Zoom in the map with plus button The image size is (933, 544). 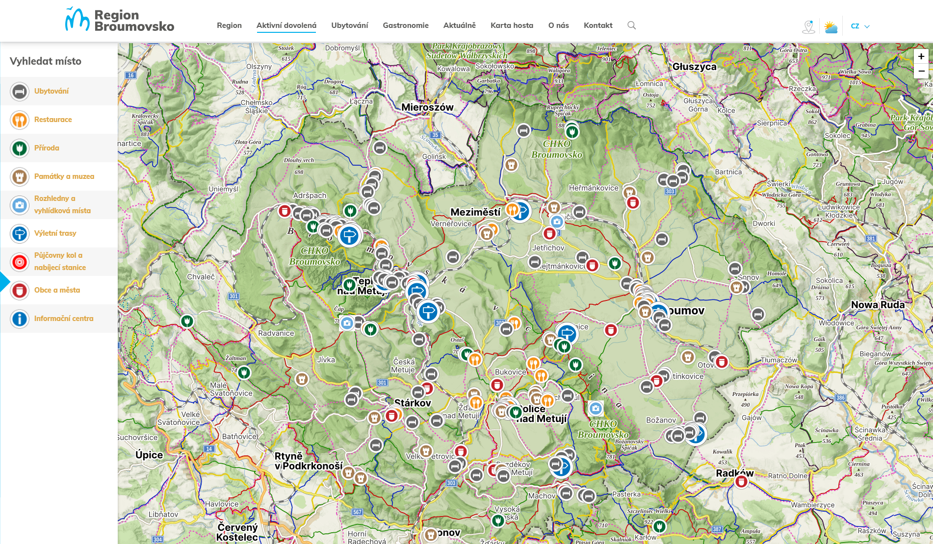tap(921, 56)
